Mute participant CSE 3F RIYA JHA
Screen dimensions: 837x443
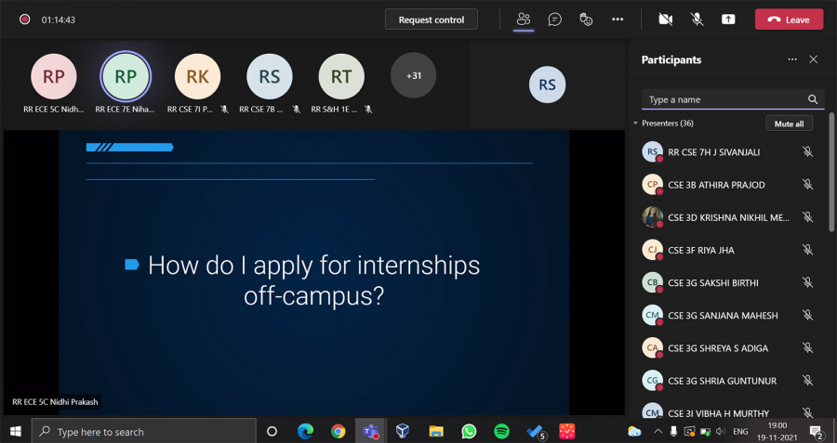pyautogui.click(x=807, y=250)
